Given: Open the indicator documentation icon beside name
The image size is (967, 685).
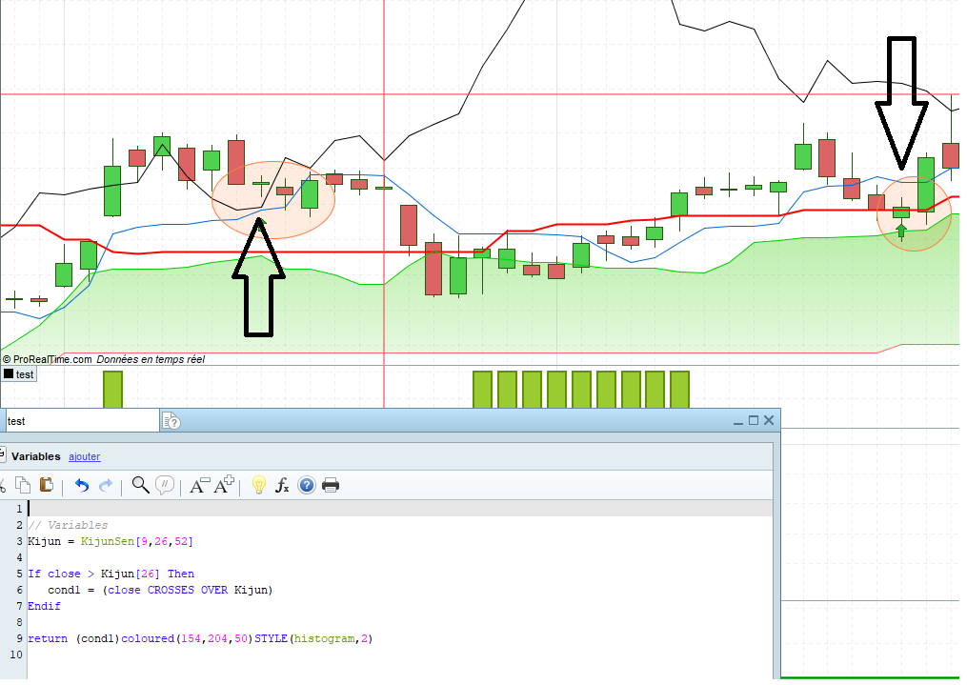Looking at the screenshot, I should [171, 421].
